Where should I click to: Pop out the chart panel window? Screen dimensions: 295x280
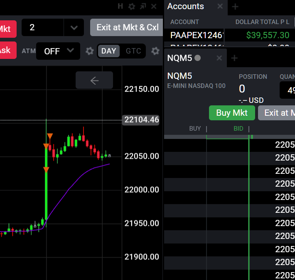(x=143, y=7)
